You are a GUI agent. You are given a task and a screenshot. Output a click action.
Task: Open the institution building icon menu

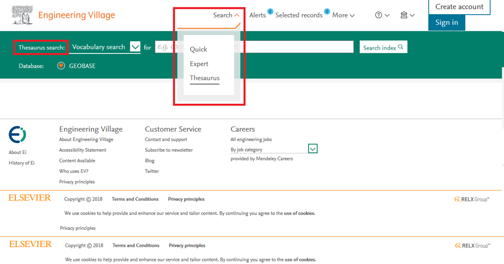[x=407, y=15]
